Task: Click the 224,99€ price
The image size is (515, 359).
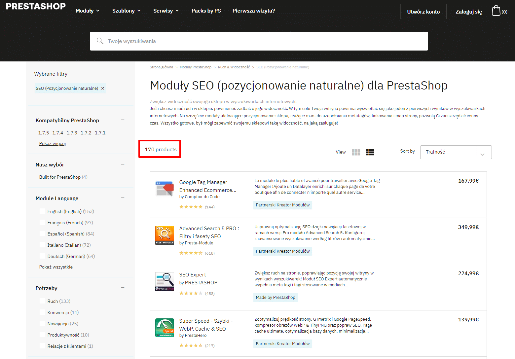Action: click(468, 273)
